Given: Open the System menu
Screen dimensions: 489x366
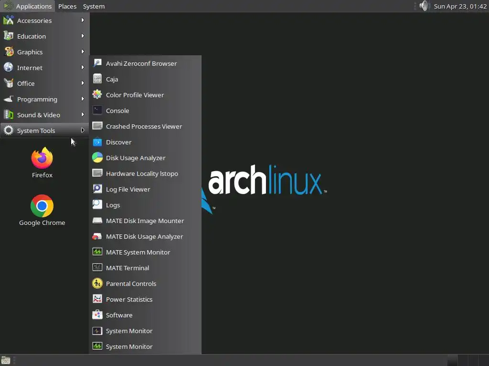Looking at the screenshot, I should (94, 6).
